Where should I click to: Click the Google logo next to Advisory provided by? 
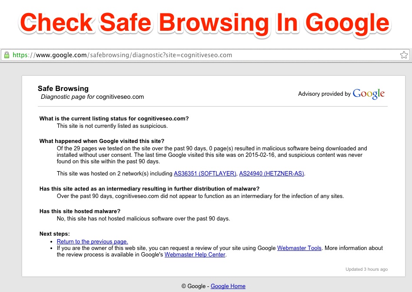369,94
